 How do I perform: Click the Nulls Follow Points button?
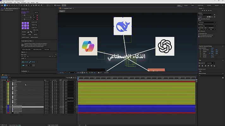coord(37,49)
